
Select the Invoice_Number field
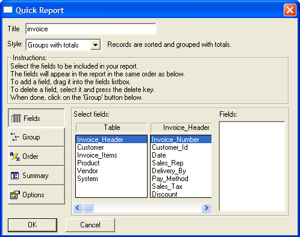[x=181, y=140]
